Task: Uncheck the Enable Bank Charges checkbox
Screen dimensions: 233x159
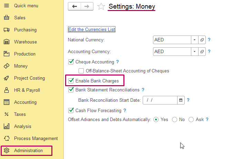Action: click(x=71, y=81)
